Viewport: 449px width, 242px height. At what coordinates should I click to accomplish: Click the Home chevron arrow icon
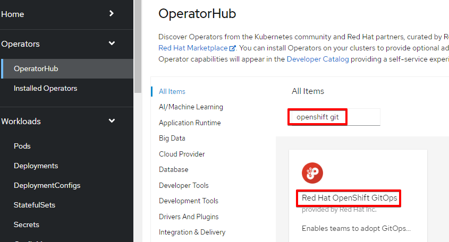pos(112,13)
